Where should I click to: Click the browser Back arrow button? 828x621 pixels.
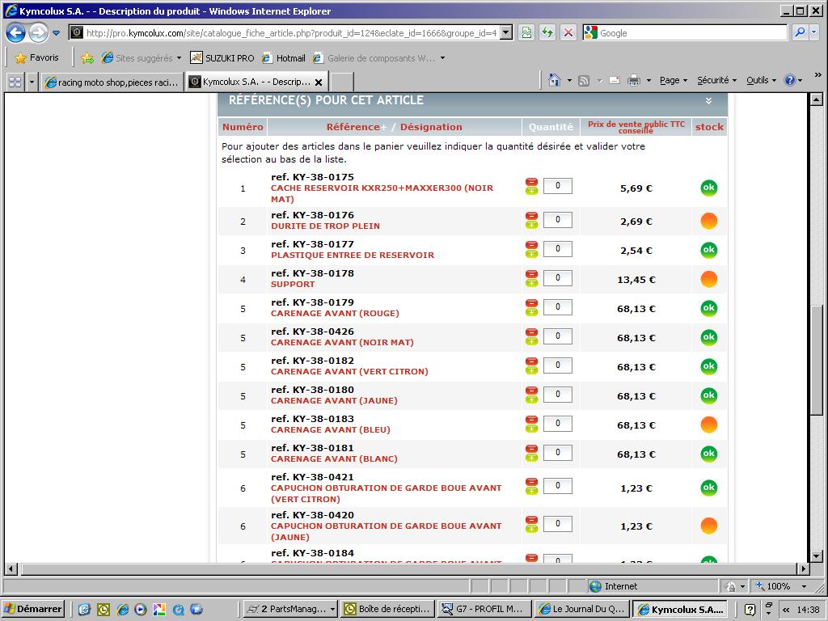click(15, 33)
